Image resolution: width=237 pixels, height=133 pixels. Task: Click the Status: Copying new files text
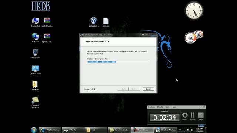(x=97, y=59)
